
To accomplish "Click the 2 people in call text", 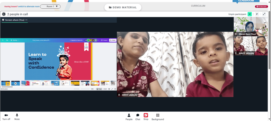I will [17, 14].
